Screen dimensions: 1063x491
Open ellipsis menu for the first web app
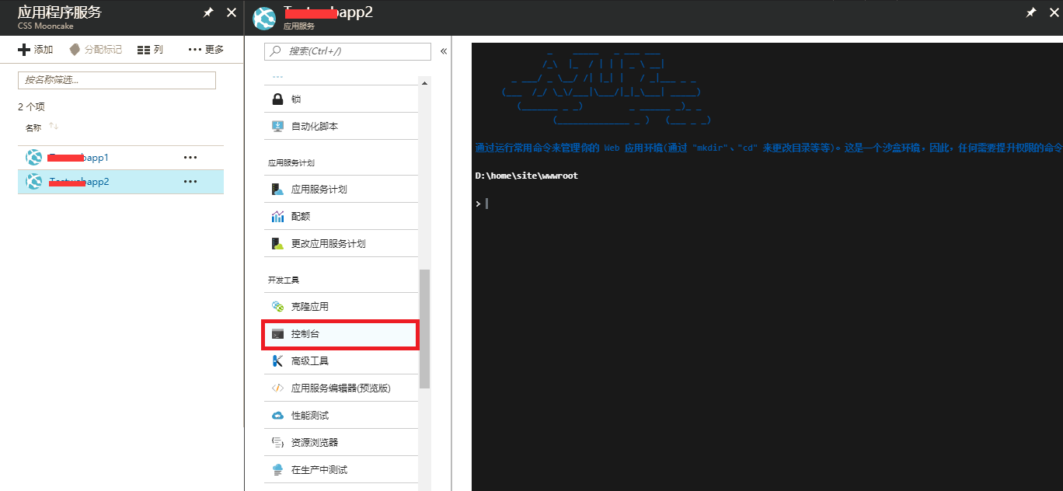coord(190,158)
